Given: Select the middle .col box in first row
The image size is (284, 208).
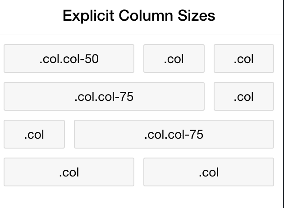Looking at the screenshot, I should [174, 59].
